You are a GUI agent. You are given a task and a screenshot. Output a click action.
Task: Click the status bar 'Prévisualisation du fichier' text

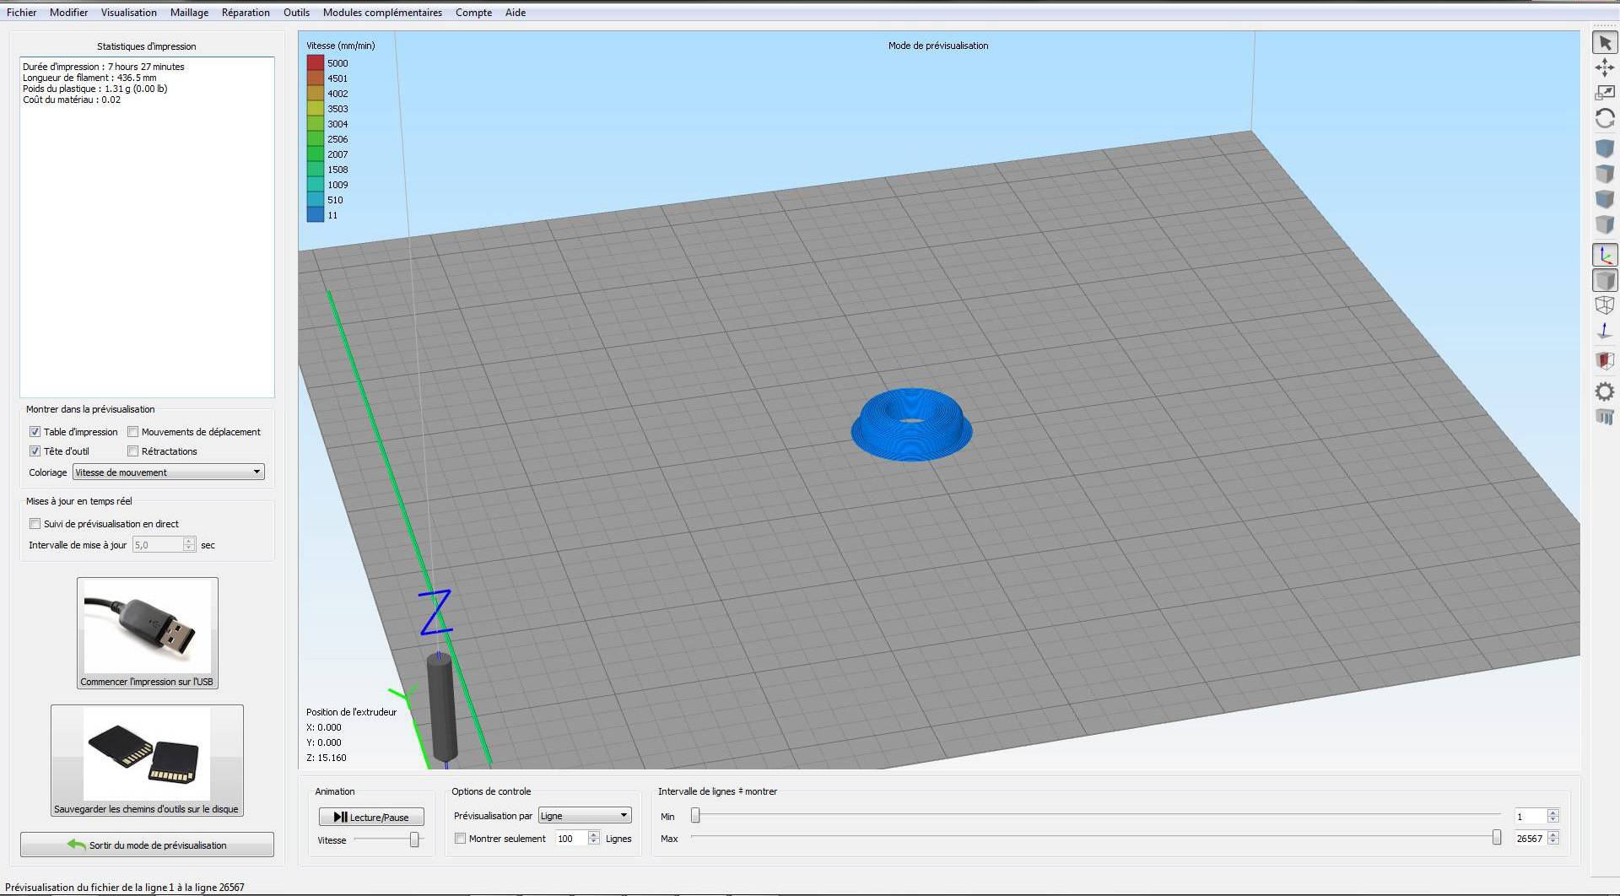(125, 887)
